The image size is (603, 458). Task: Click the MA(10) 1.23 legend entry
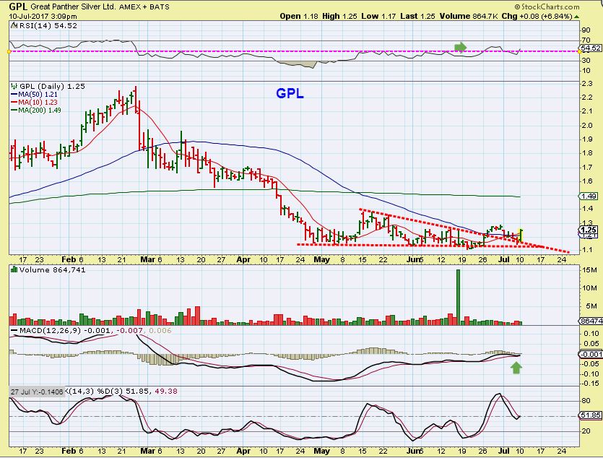pyautogui.click(x=34, y=103)
